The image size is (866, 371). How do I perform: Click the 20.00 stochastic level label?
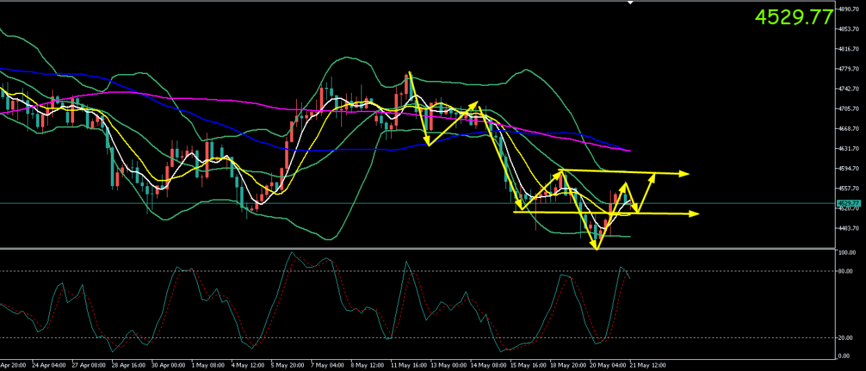(845, 338)
